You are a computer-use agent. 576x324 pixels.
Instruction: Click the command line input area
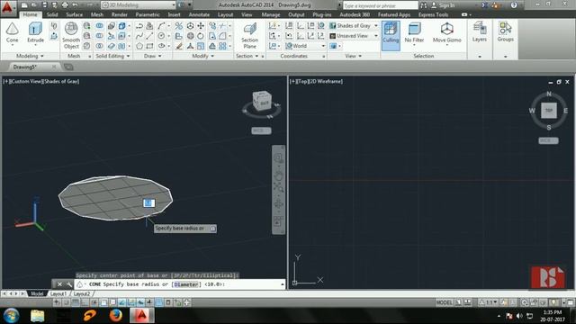(x=180, y=284)
